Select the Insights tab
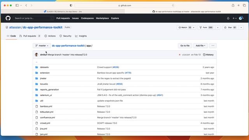The image size is (249, 140). pyautogui.click(x=81, y=36)
